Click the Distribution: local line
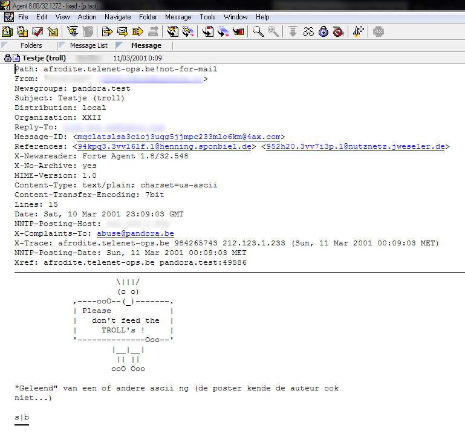465x440 pixels. click(60, 108)
